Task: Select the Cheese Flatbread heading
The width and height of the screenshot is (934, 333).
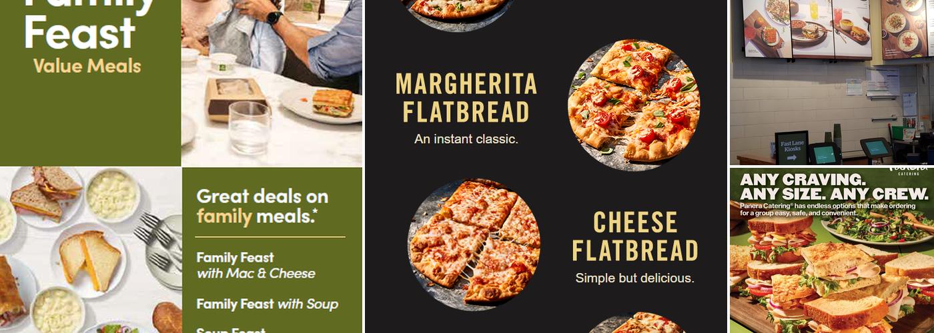Action: pos(634,236)
